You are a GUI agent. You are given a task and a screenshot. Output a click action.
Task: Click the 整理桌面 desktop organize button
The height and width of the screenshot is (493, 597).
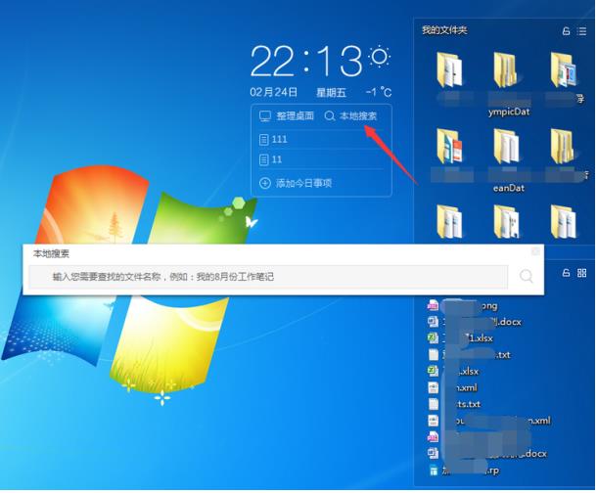point(287,116)
